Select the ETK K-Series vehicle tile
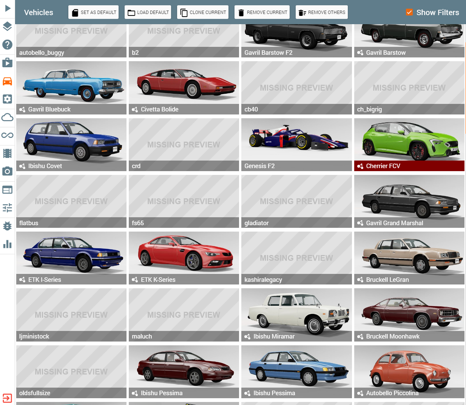This screenshot has width=466, height=405. (184, 258)
